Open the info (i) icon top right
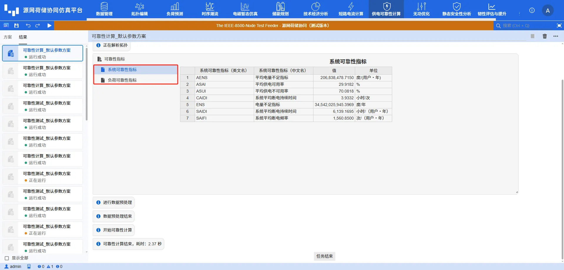The width and height of the screenshot is (564, 270). point(532,10)
